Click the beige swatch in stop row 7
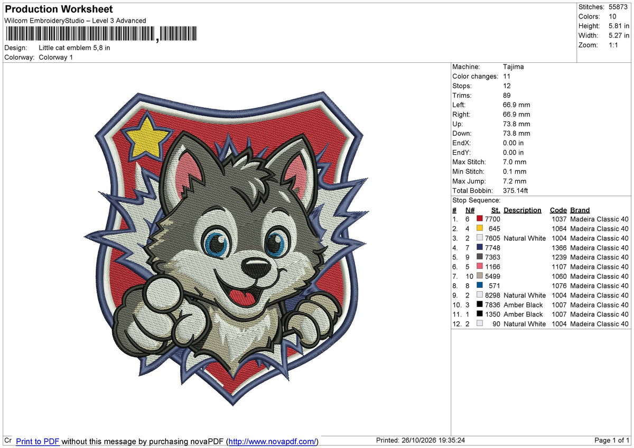634x448 pixels. tap(480, 276)
